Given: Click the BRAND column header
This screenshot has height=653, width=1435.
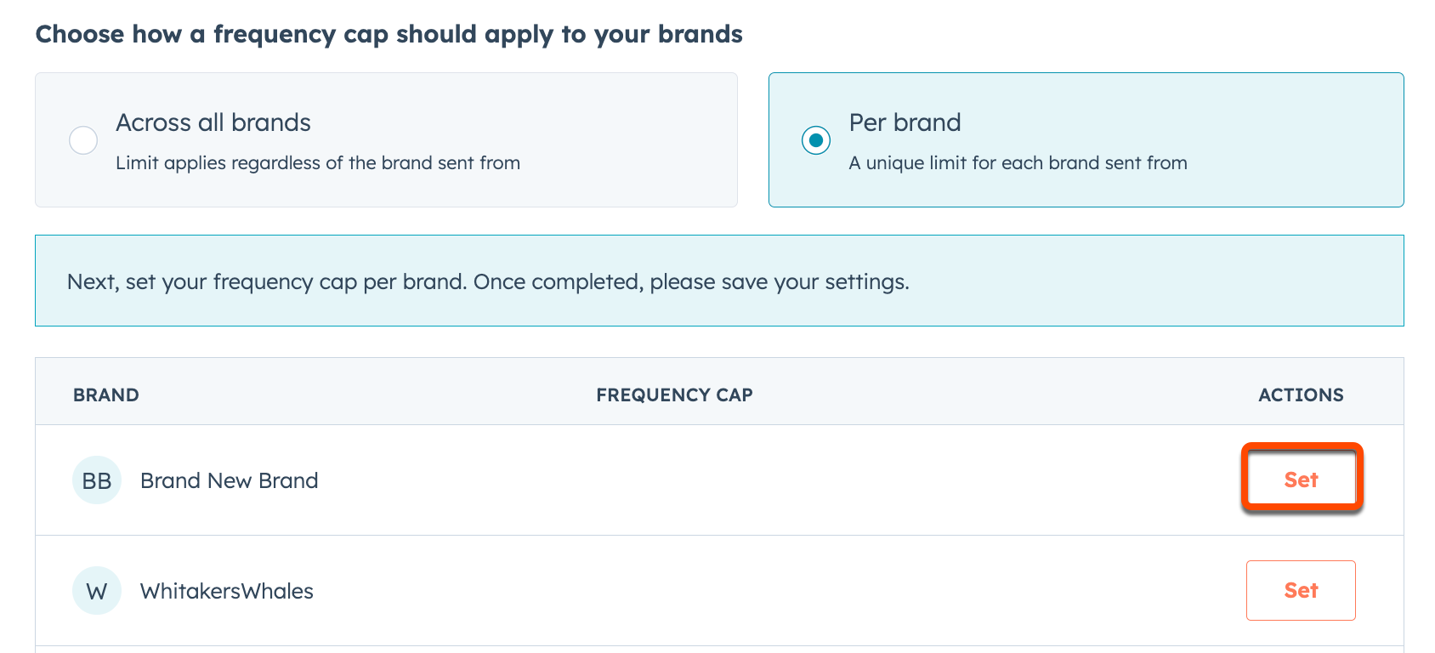Looking at the screenshot, I should click(105, 394).
